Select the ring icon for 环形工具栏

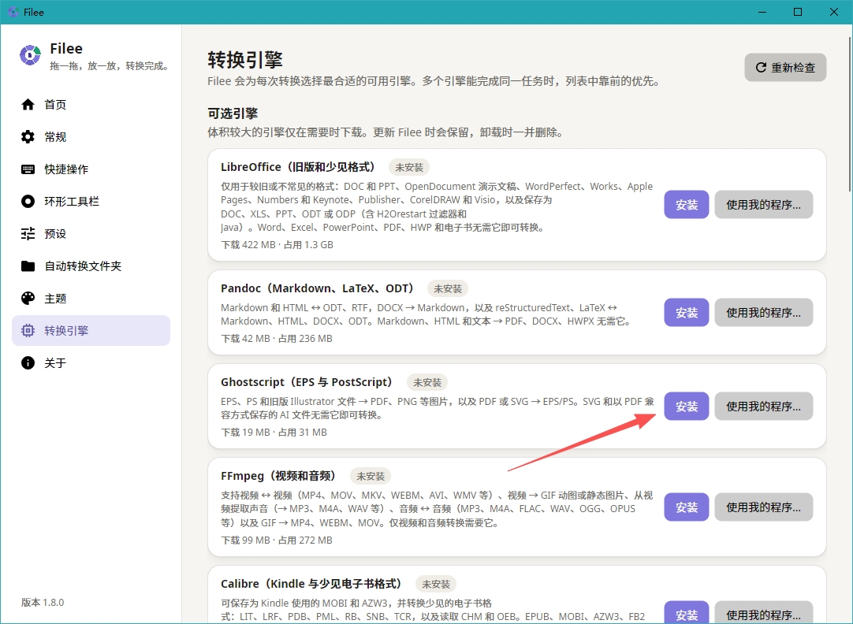pos(28,201)
